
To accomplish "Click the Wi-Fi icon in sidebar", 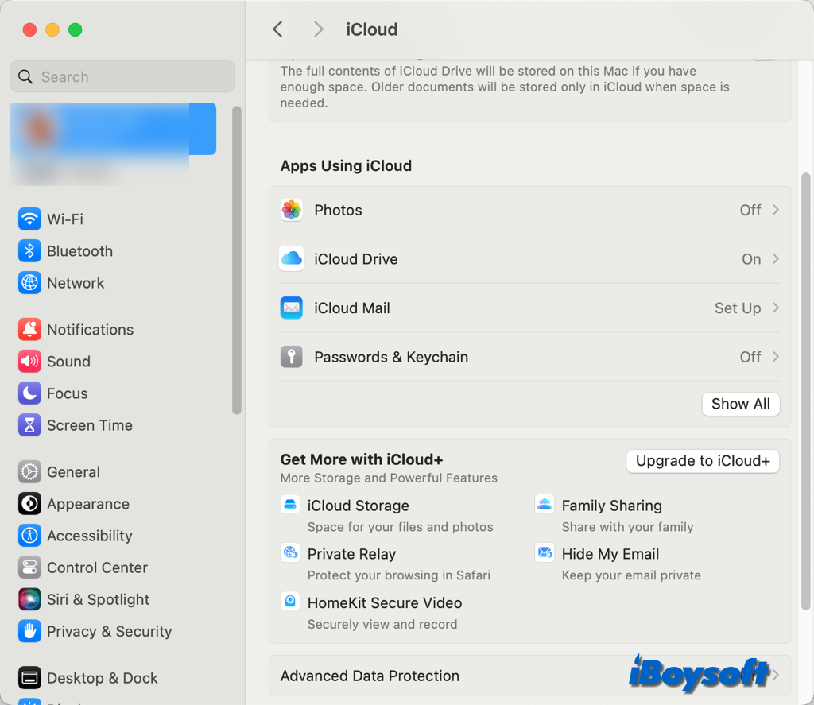I will point(29,219).
